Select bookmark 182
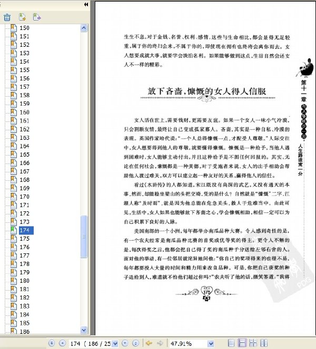 (x=24, y=298)
